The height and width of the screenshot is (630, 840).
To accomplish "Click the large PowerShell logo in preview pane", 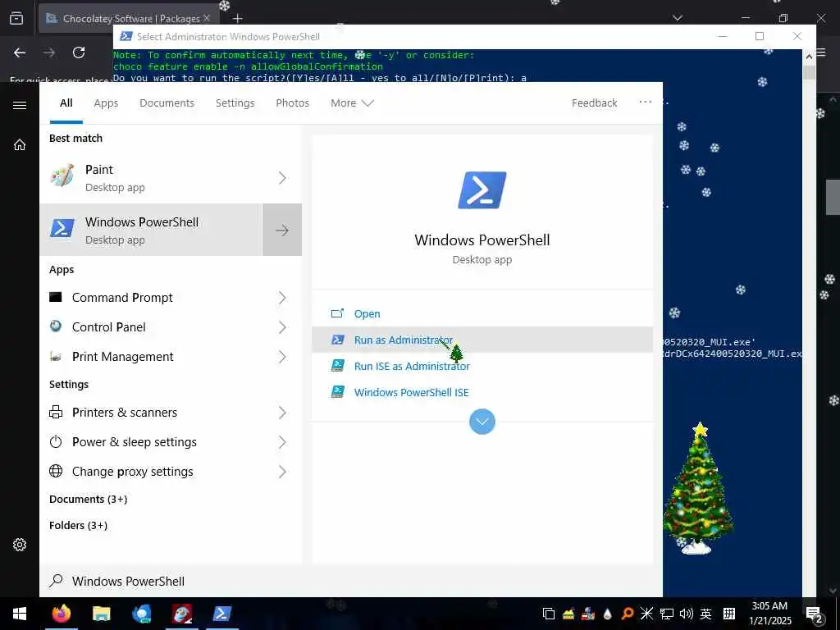I will (x=482, y=190).
